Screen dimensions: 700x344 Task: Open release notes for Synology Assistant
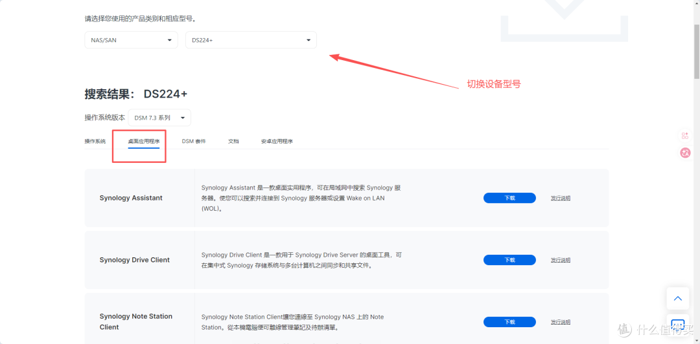(x=560, y=198)
